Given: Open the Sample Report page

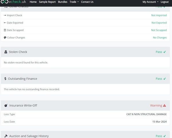Looking at the screenshot, I should pos(47,2).
